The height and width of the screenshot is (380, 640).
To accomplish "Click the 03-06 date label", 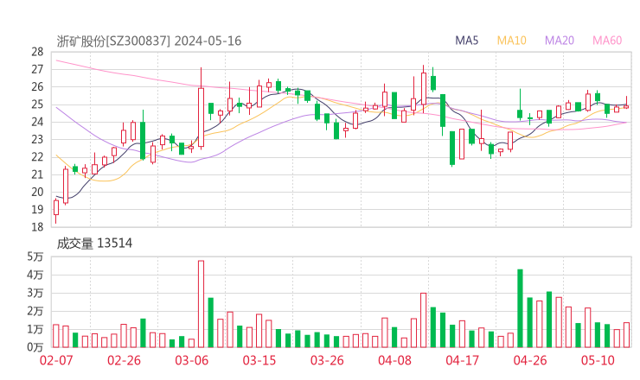I will point(191,360).
